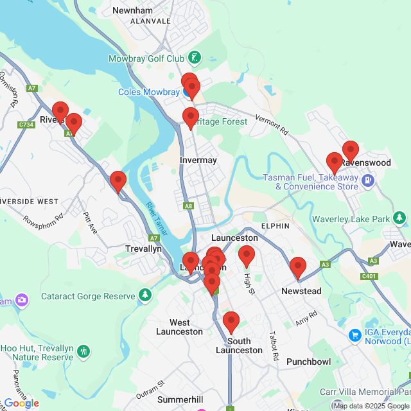Click the Invermay suburb label

[198, 160]
